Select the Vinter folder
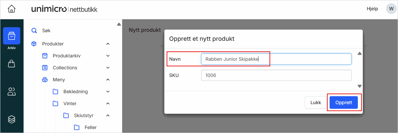The height and width of the screenshot is (133, 398). click(x=70, y=103)
